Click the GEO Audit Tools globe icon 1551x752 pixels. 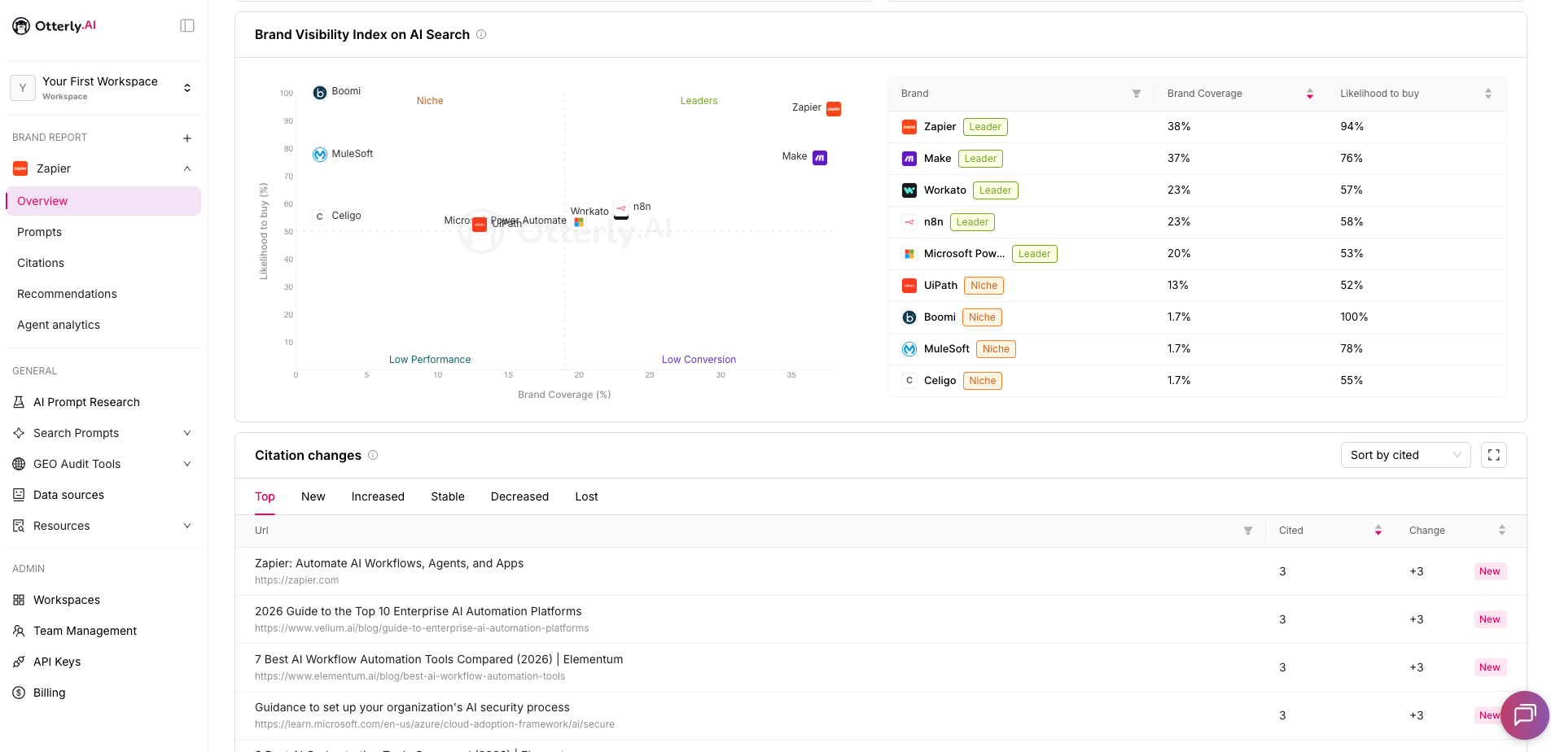point(19,464)
